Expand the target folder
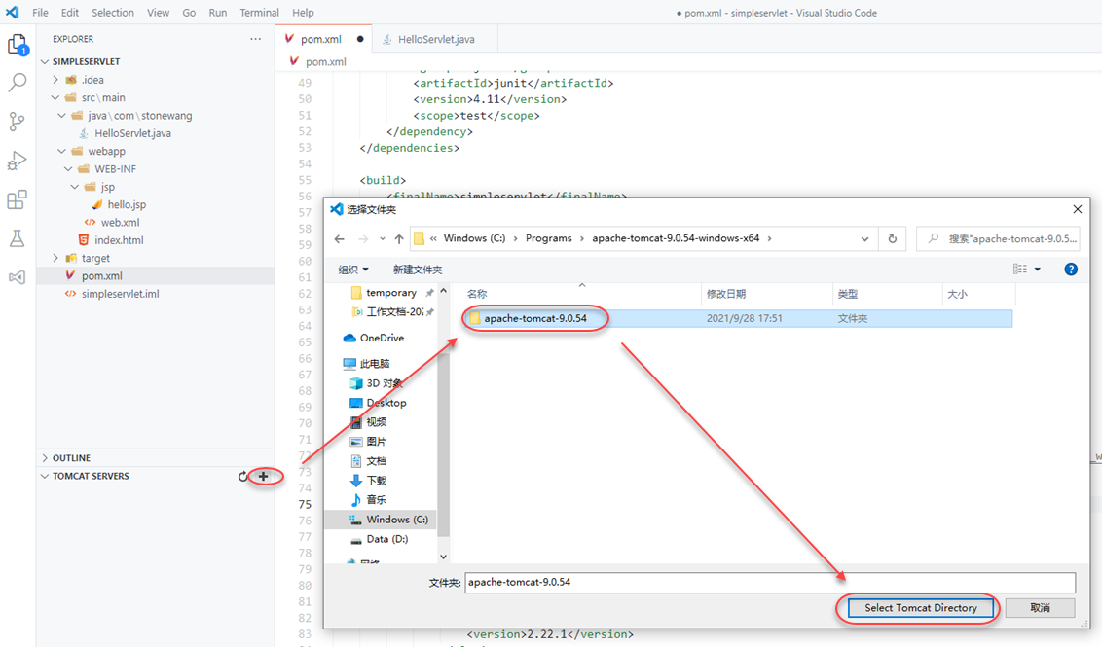 pos(55,258)
